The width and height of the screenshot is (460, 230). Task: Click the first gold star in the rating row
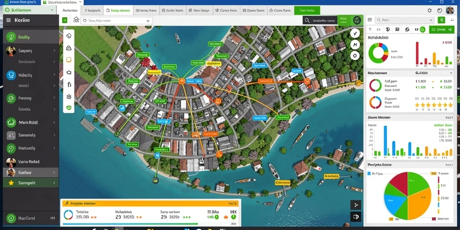417,105
